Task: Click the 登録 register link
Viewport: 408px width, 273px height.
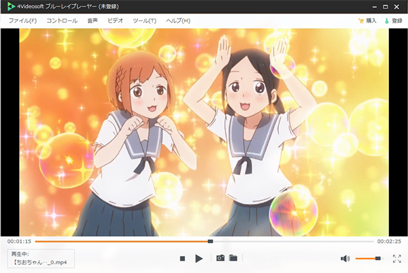Action: click(x=397, y=21)
